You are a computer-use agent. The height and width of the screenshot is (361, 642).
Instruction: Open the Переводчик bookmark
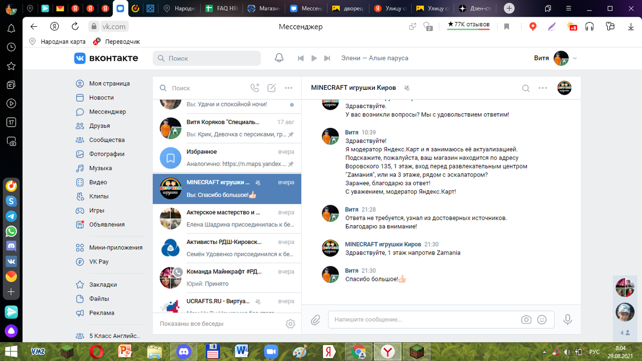point(117,41)
